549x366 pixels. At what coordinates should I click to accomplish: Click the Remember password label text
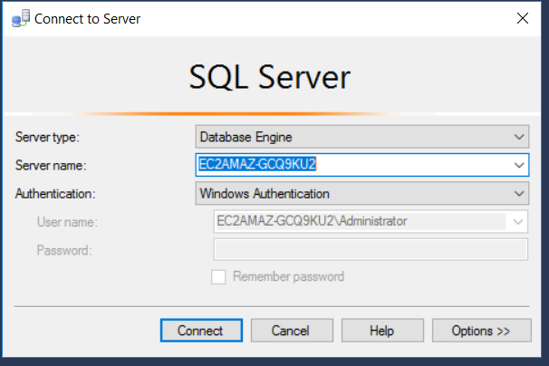288,276
